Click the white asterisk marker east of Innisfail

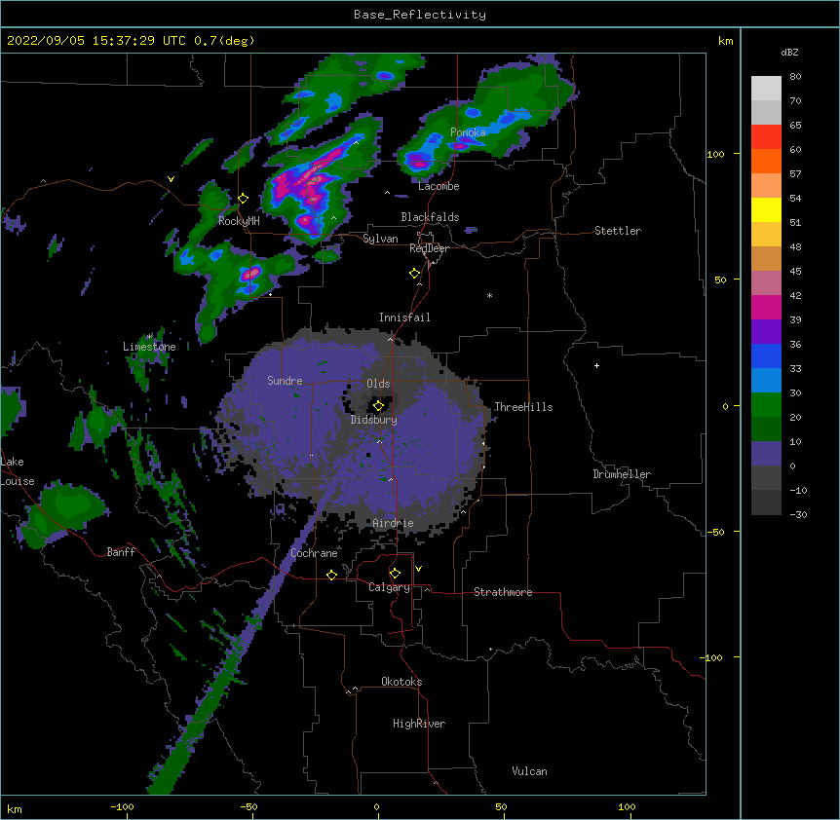(489, 295)
